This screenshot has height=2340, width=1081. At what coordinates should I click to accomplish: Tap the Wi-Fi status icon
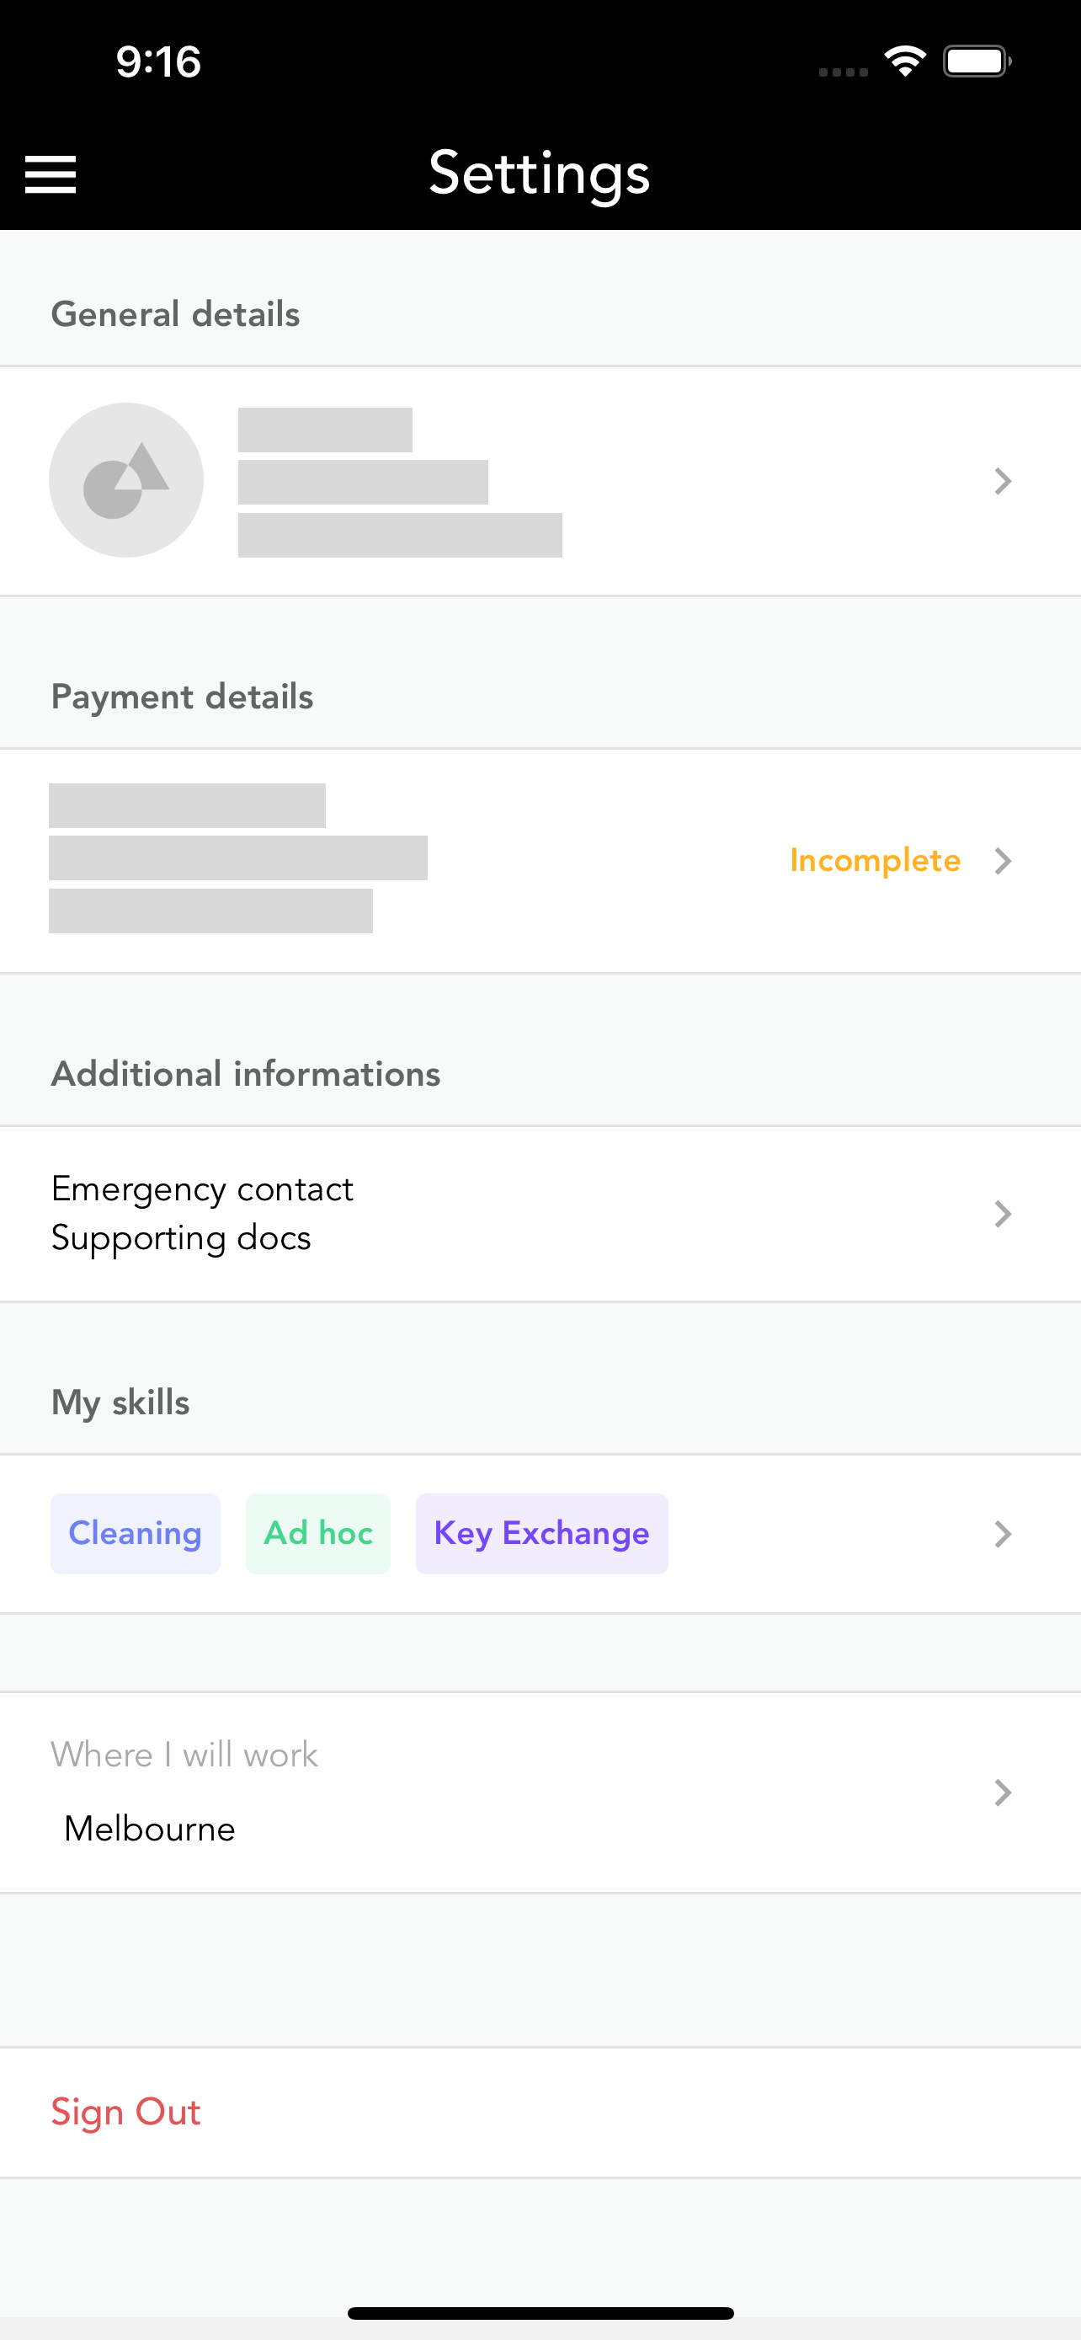coord(905,61)
